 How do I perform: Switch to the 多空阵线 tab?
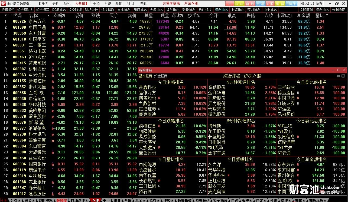(x=75, y=10)
